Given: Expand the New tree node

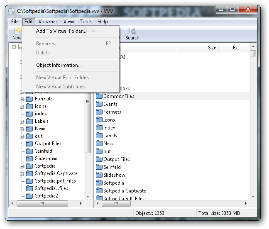Looking at the screenshot, I should 22,129.
